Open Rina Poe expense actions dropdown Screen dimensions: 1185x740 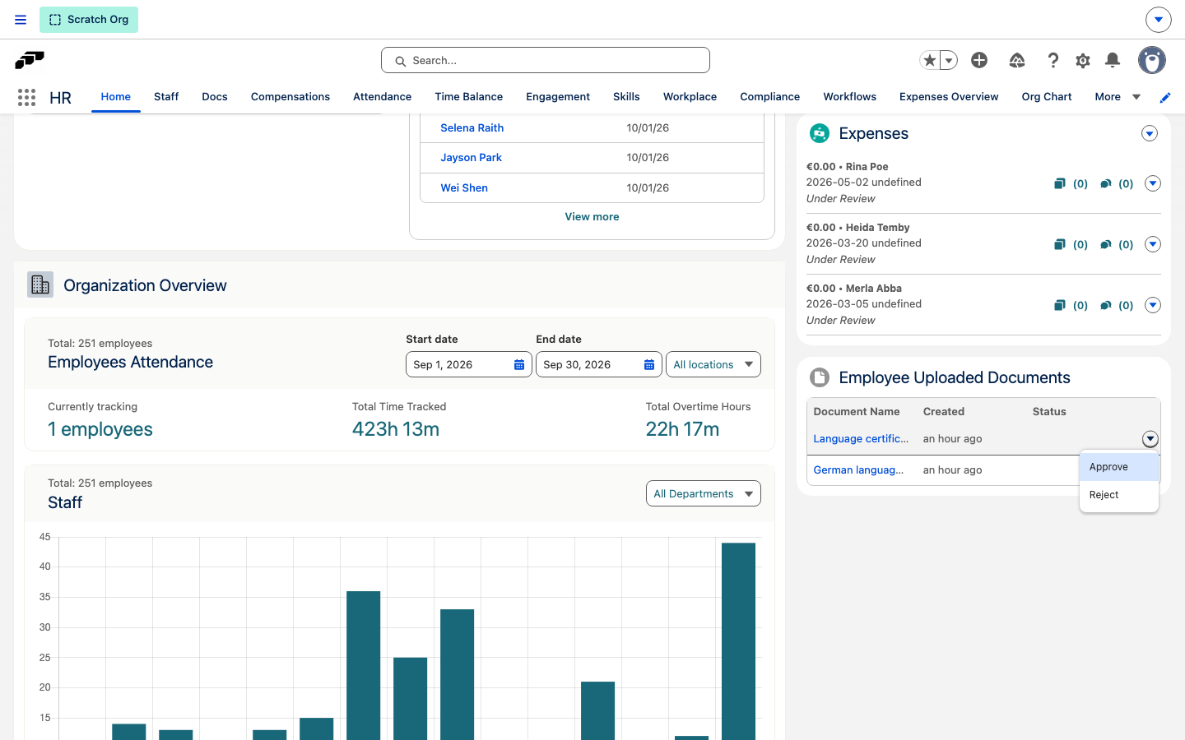click(1153, 183)
